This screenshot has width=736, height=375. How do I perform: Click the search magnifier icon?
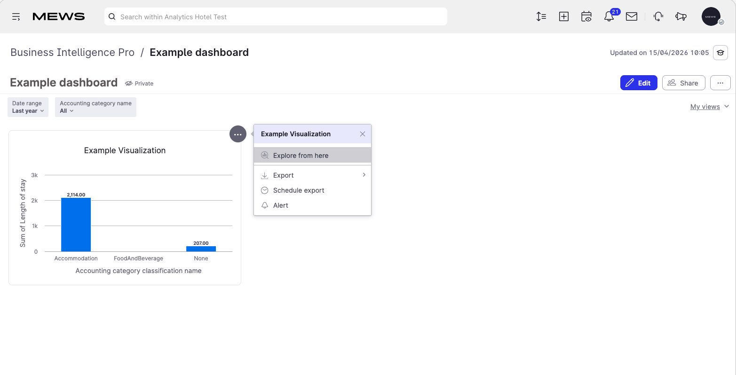coord(112,17)
